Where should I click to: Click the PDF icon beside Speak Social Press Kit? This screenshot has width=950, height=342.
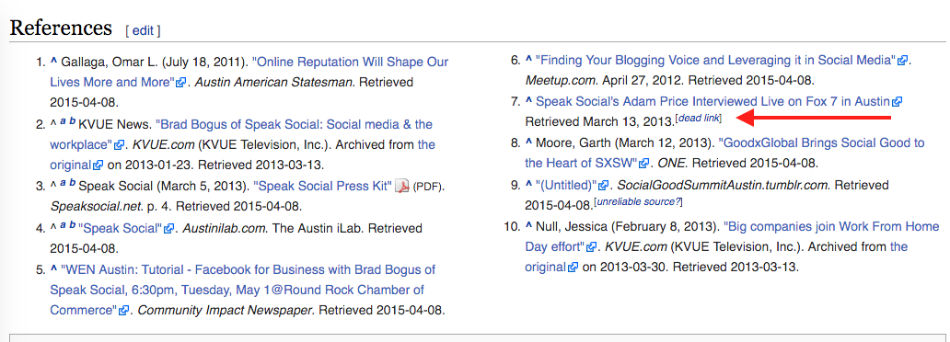click(402, 186)
